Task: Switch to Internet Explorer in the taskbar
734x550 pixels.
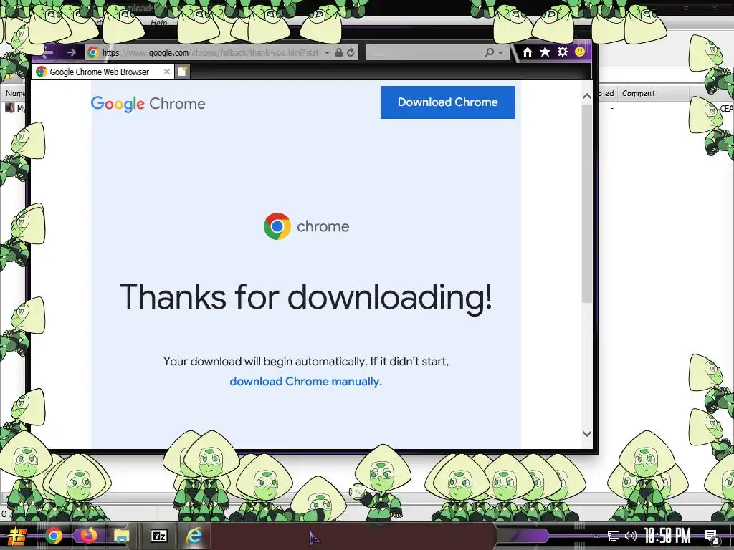Action: [194, 536]
